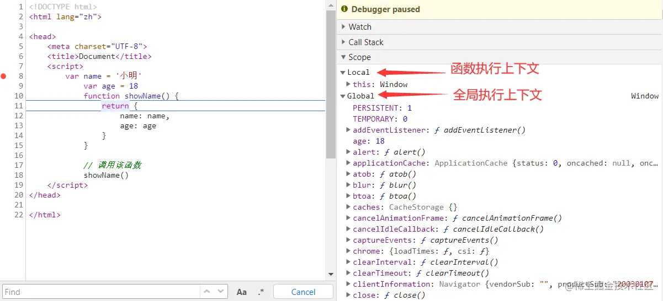Viewport: 663px width, 301px height.
Task: Toggle regular expression (.*) search option
Action: click(261, 292)
